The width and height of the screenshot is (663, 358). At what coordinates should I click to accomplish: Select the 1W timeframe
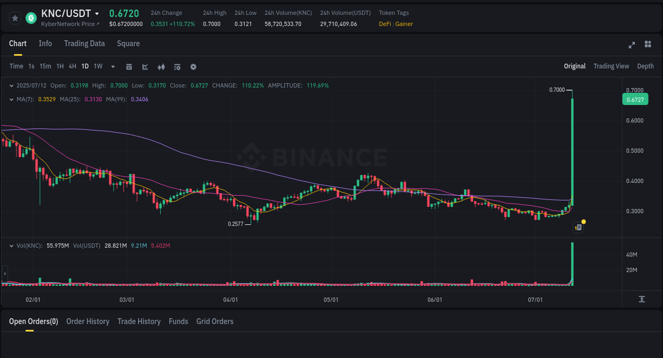tap(98, 66)
